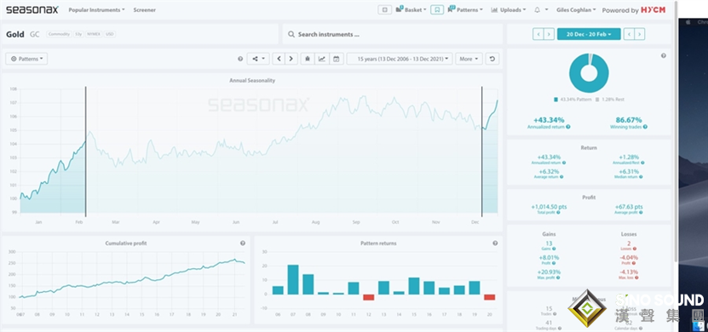The height and width of the screenshot is (332, 708).
Task: Shift the pattern start date earlier
Action: pos(538,34)
